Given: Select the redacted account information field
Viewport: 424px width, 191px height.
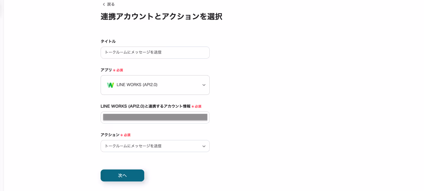Looking at the screenshot, I should click(155, 117).
